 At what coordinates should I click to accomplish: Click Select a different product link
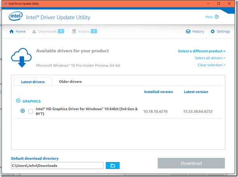click(201, 51)
